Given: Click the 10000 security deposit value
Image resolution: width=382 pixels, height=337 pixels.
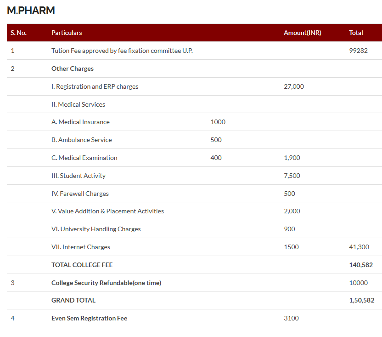Looking at the screenshot, I should coord(358,283).
